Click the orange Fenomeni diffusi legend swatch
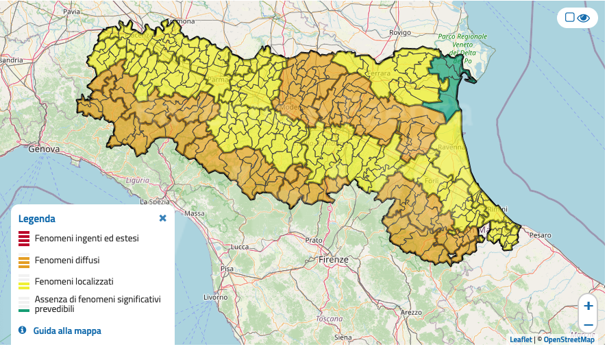 [x=24, y=261]
